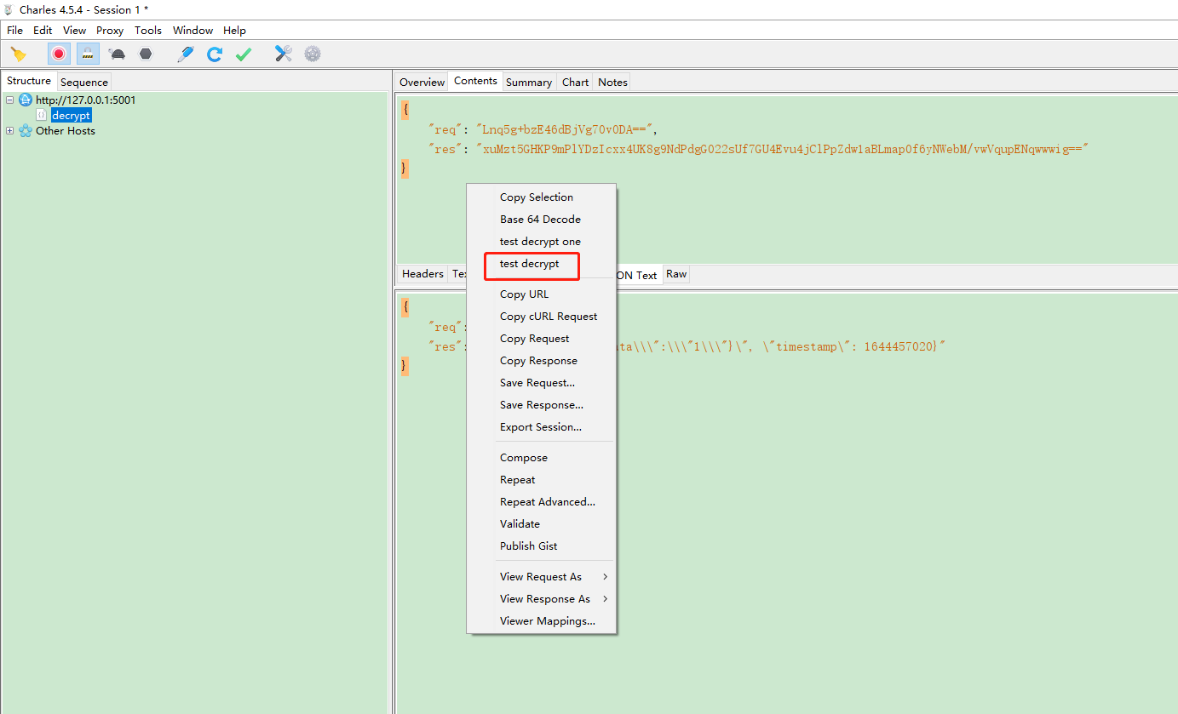The width and height of the screenshot is (1178, 714).
Task: Expand the Other Hosts node
Action: coord(9,130)
